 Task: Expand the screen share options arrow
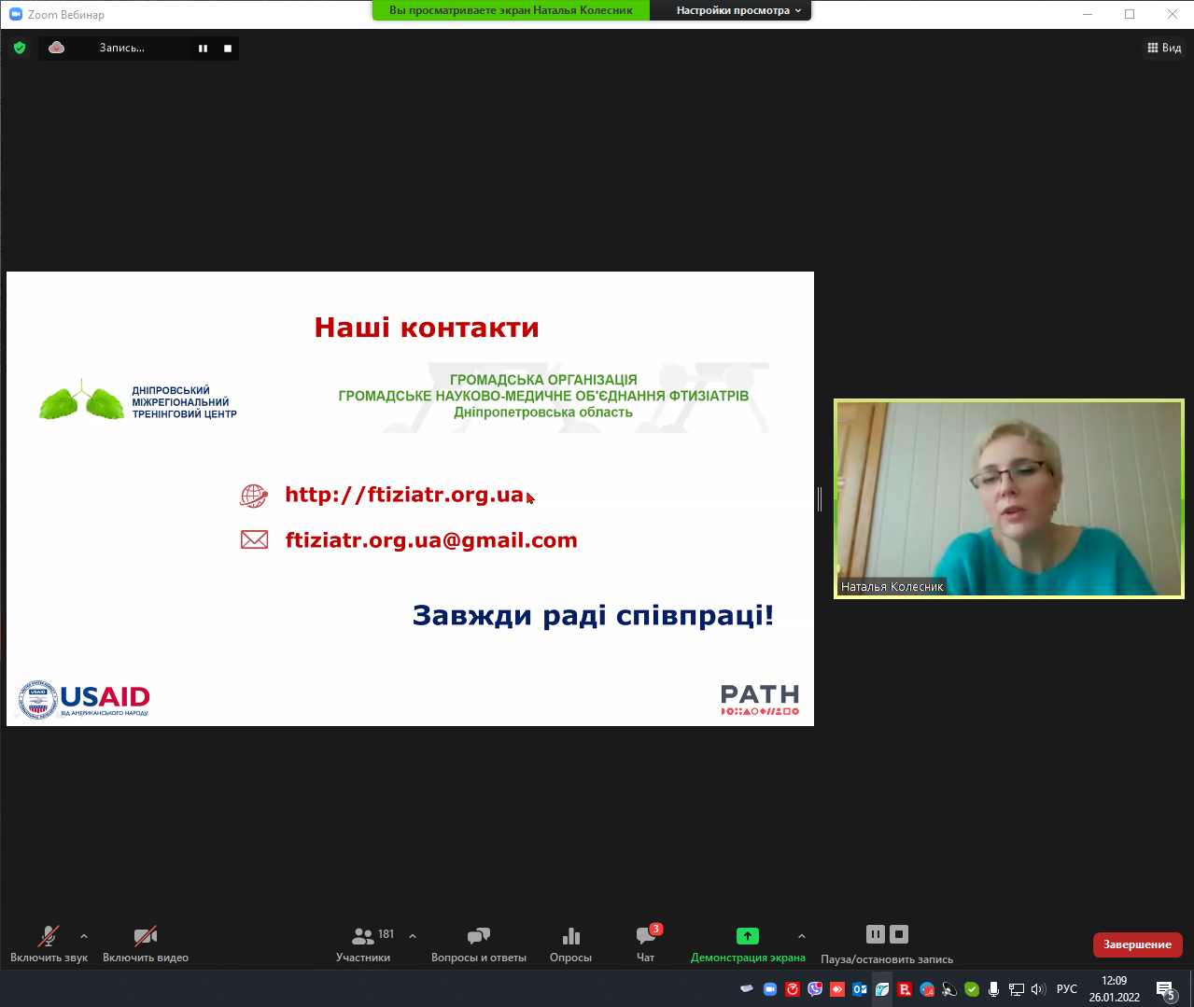tap(801, 936)
